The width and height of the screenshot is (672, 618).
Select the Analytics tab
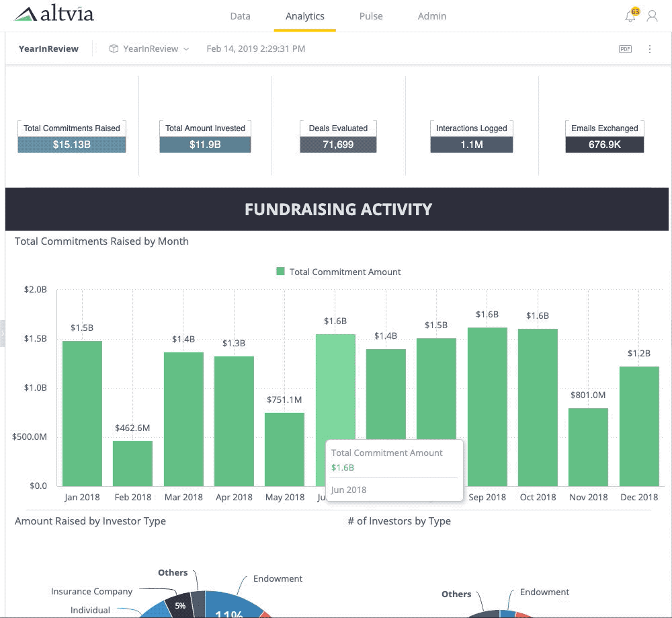tap(304, 16)
